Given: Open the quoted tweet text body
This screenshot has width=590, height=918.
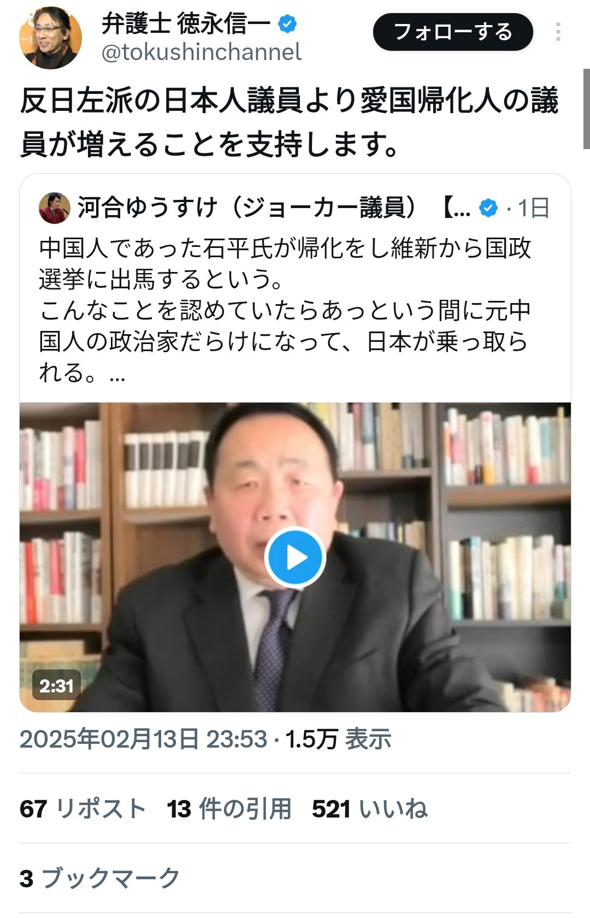Looking at the screenshot, I should click(285, 310).
